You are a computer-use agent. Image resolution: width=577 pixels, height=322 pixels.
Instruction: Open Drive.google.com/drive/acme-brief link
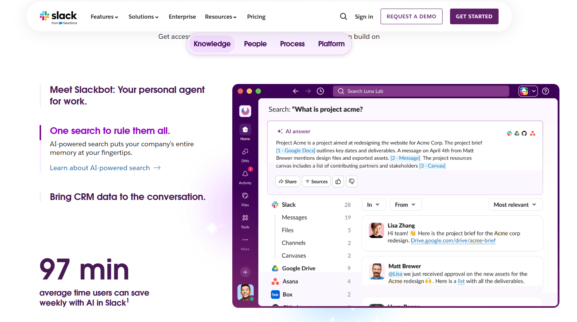453,241
